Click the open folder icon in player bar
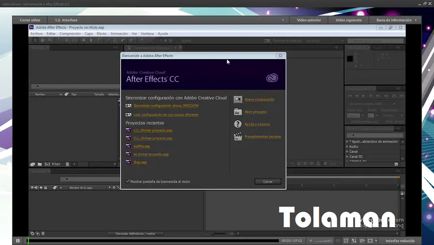 [362, 241]
